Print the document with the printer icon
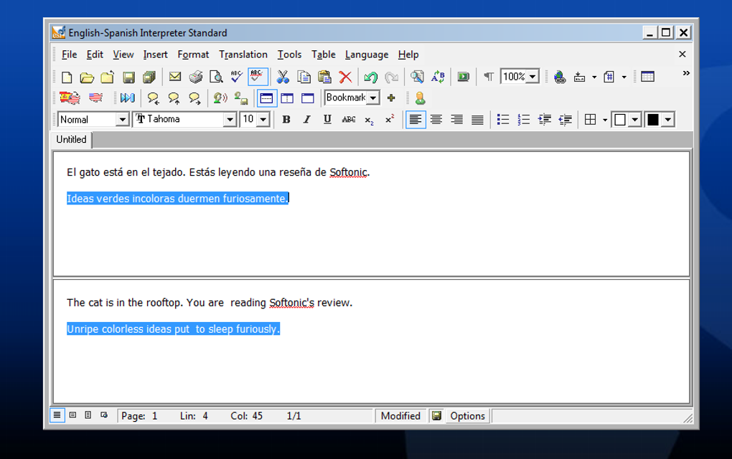The height and width of the screenshot is (459, 732). click(196, 77)
